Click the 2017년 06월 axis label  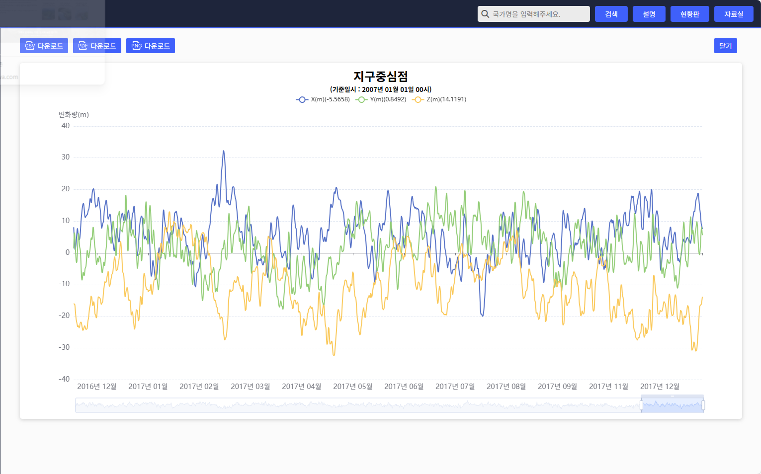click(x=404, y=386)
